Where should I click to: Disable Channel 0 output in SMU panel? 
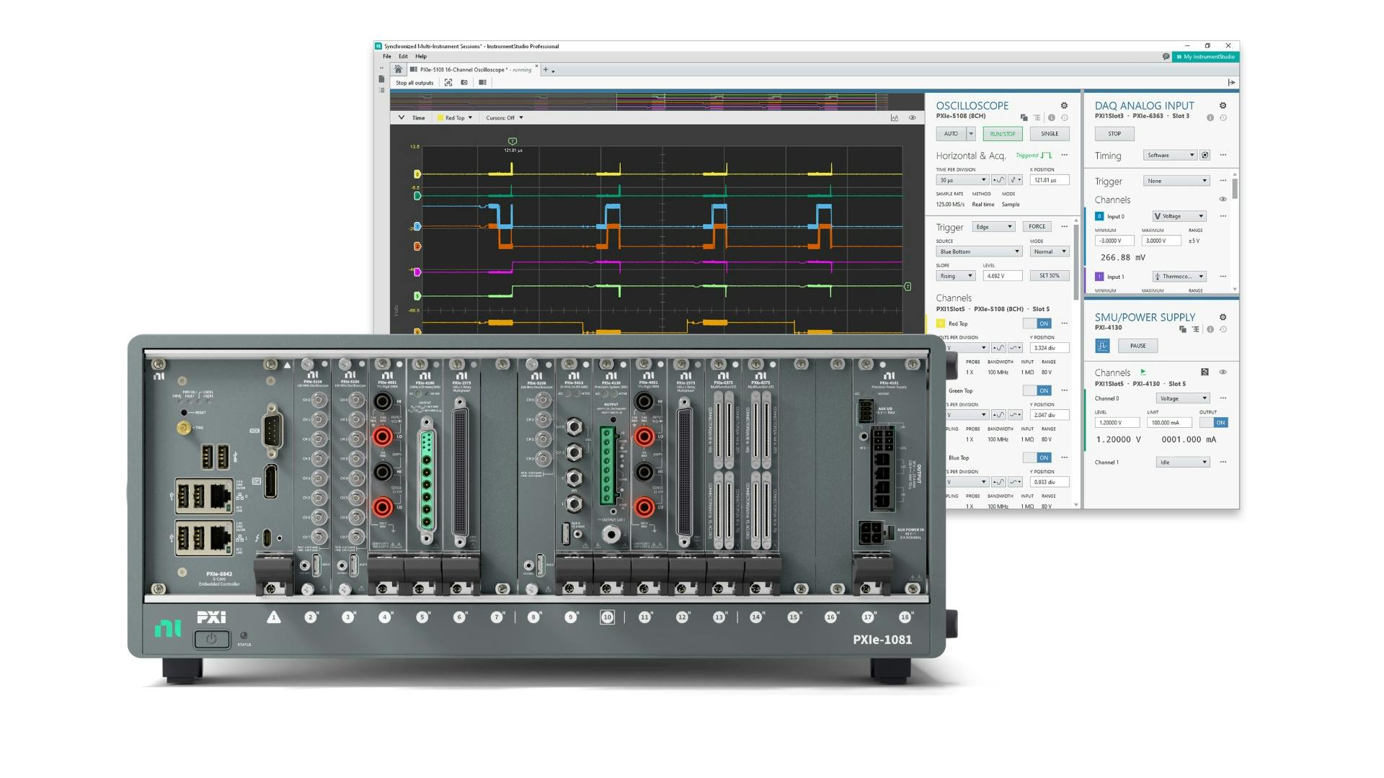click(1215, 422)
